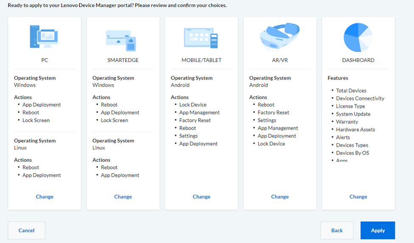The height and width of the screenshot is (243, 414).
Task: Apply the selected configuration
Action: 378,230
